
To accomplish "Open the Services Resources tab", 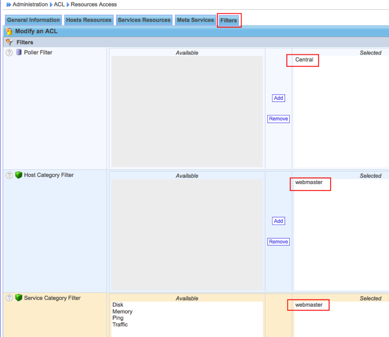I will pos(144,20).
